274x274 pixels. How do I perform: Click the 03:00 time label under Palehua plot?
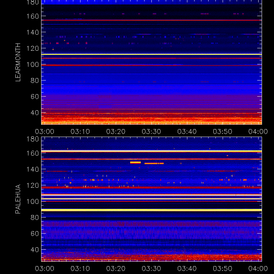[45, 269]
